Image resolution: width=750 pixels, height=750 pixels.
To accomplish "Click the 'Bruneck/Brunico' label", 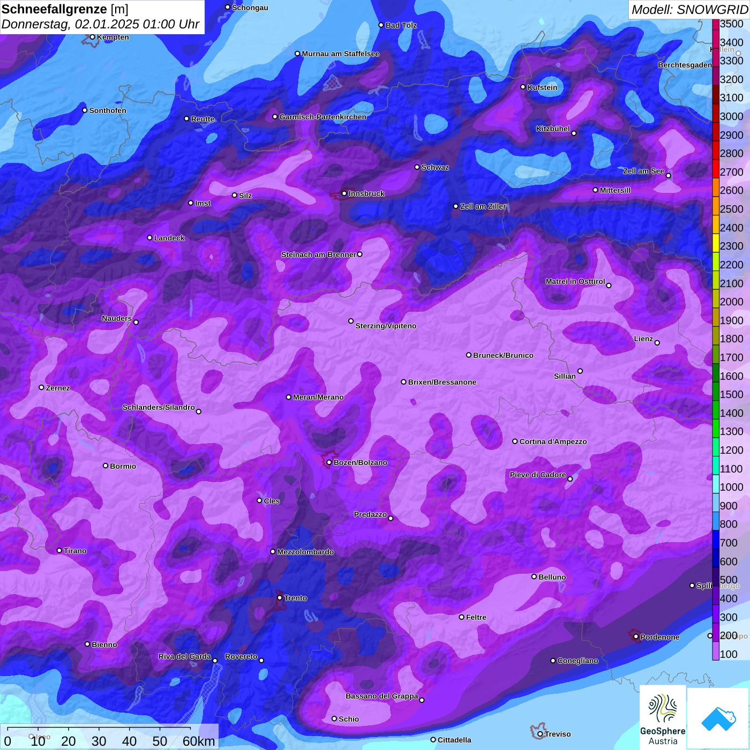I will click(x=503, y=355).
